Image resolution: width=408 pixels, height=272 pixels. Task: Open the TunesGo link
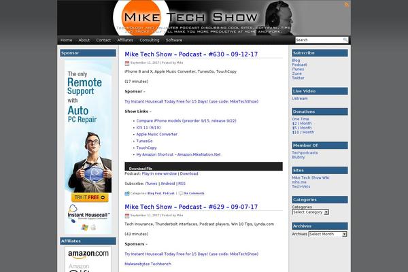tap(144, 141)
